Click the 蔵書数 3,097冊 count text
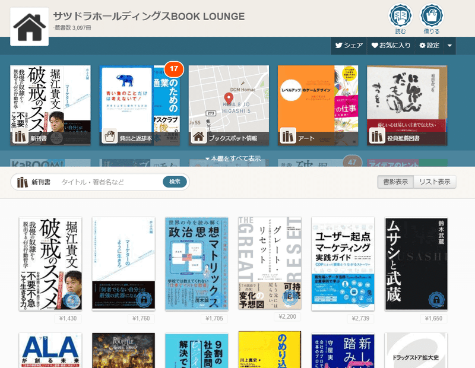The image size is (475, 368). coord(72,28)
